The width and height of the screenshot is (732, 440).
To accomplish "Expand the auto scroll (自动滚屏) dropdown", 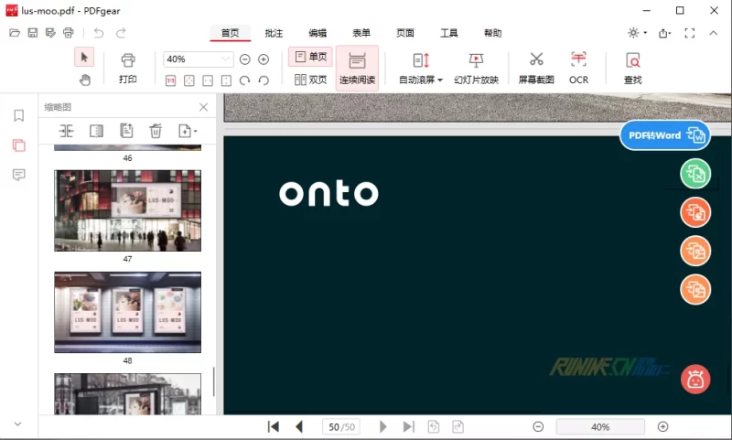I will [439, 80].
